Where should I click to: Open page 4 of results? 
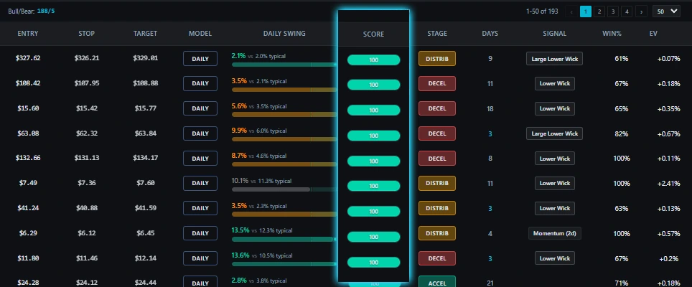[x=627, y=11]
